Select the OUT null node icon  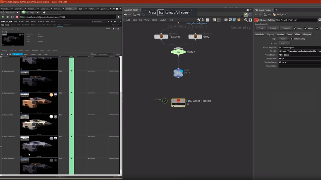point(178,73)
